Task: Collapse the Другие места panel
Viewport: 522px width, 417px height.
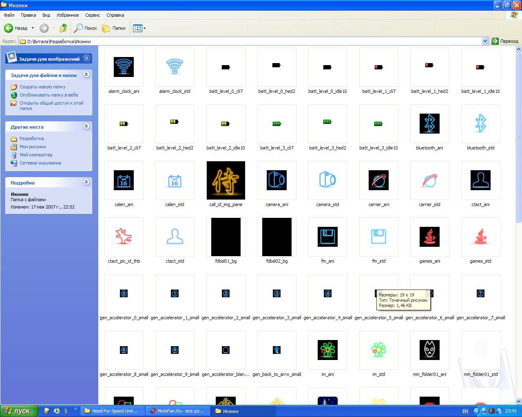Action: tap(86, 126)
